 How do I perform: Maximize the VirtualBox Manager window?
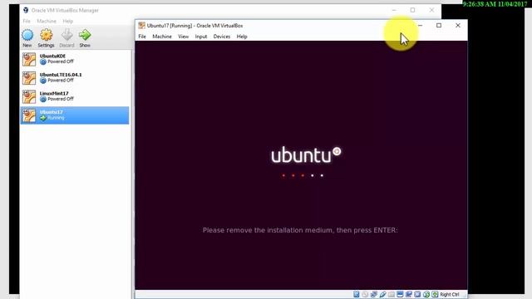pyautogui.click(x=412, y=10)
